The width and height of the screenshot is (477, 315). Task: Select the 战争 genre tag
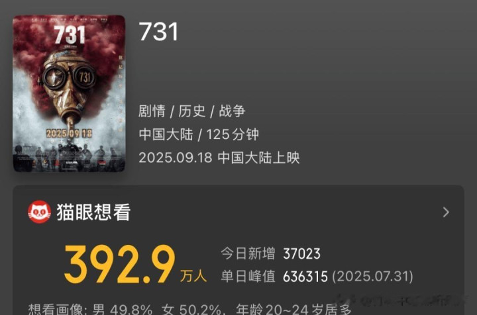tap(232, 111)
